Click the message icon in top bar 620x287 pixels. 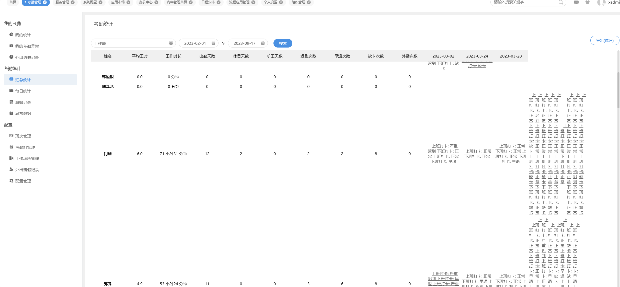[576, 2]
